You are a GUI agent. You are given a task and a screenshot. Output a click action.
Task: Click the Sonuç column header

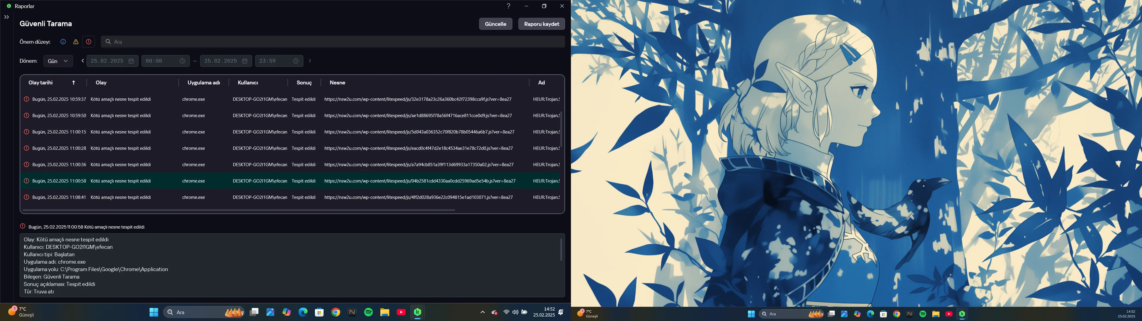304,82
